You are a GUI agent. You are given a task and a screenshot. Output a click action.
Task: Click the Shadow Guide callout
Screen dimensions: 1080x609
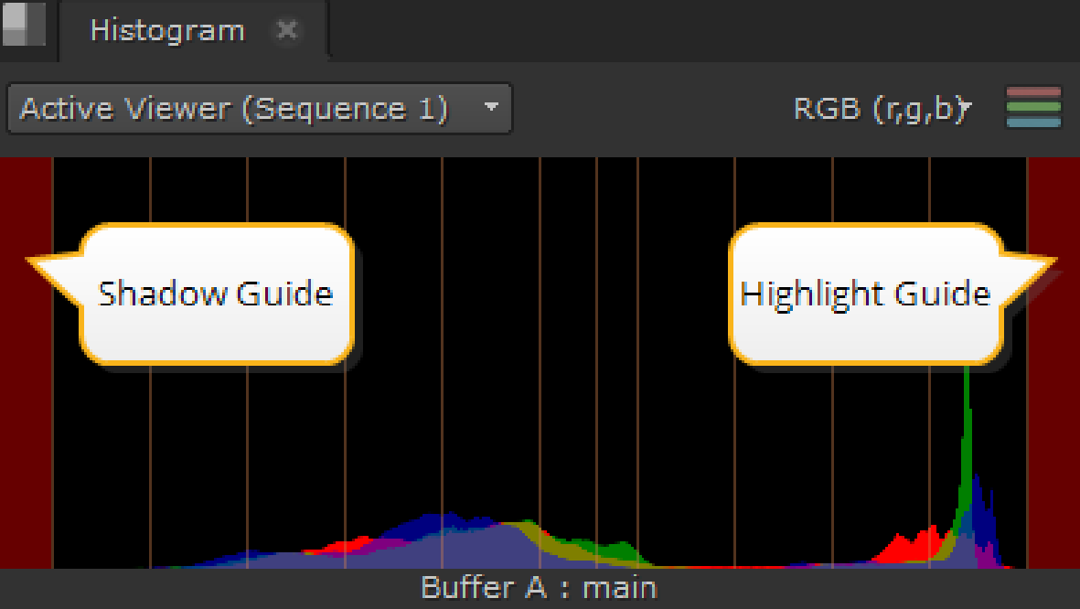coord(216,294)
